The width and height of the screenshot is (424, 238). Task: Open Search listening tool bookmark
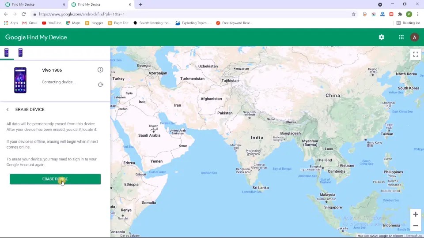152,23
